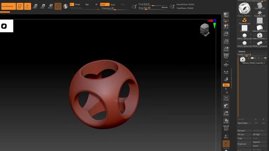Click the Gizmo 3D toggle icon
Viewport: 269px width, 151px height.
coord(58,6)
